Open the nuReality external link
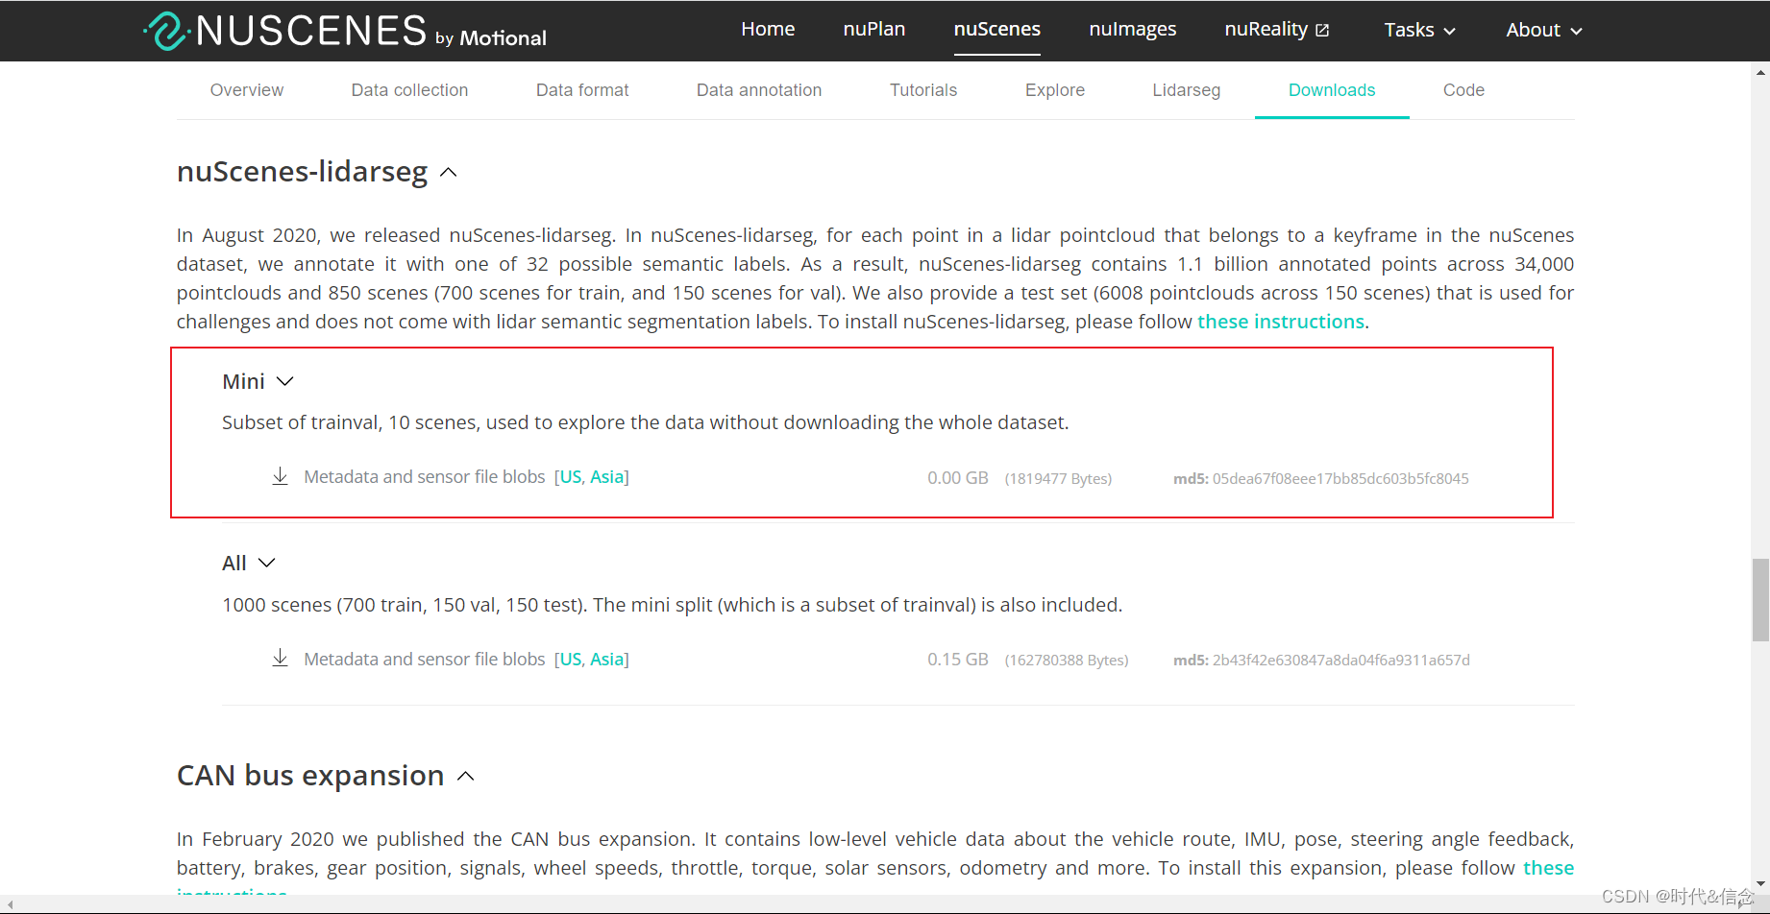Viewport: 1770px width, 914px height. coord(1276,30)
